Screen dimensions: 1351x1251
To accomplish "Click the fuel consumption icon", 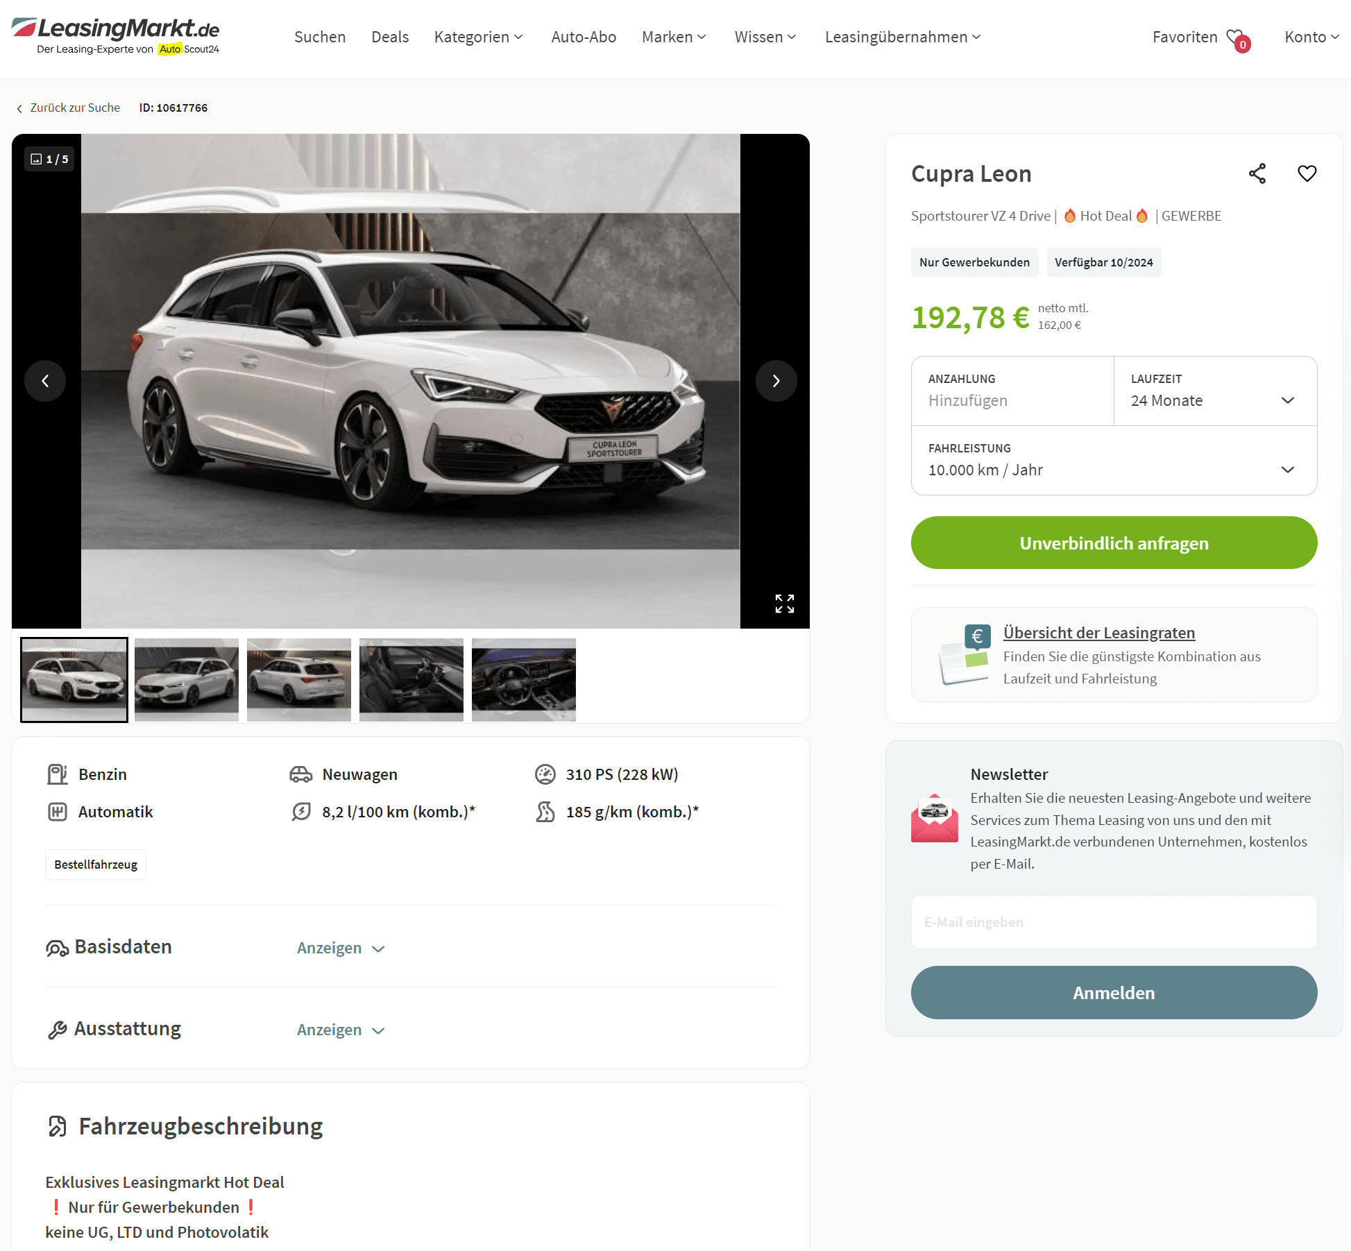I will pos(300,812).
